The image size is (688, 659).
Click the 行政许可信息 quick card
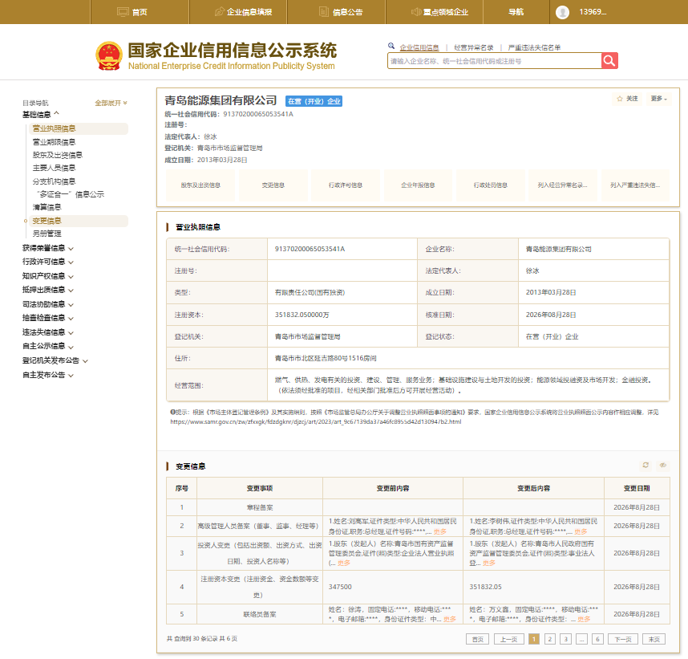pyautogui.click(x=346, y=185)
